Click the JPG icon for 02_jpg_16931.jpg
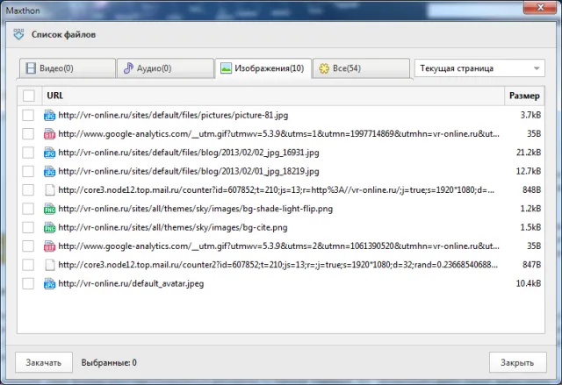 pyautogui.click(x=49, y=153)
